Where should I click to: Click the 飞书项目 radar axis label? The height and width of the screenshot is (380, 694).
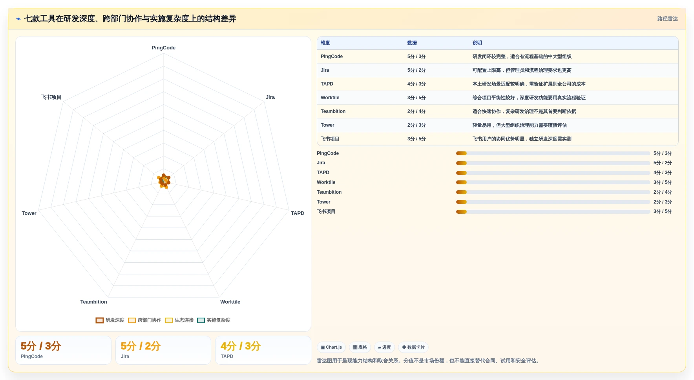[51, 97]
